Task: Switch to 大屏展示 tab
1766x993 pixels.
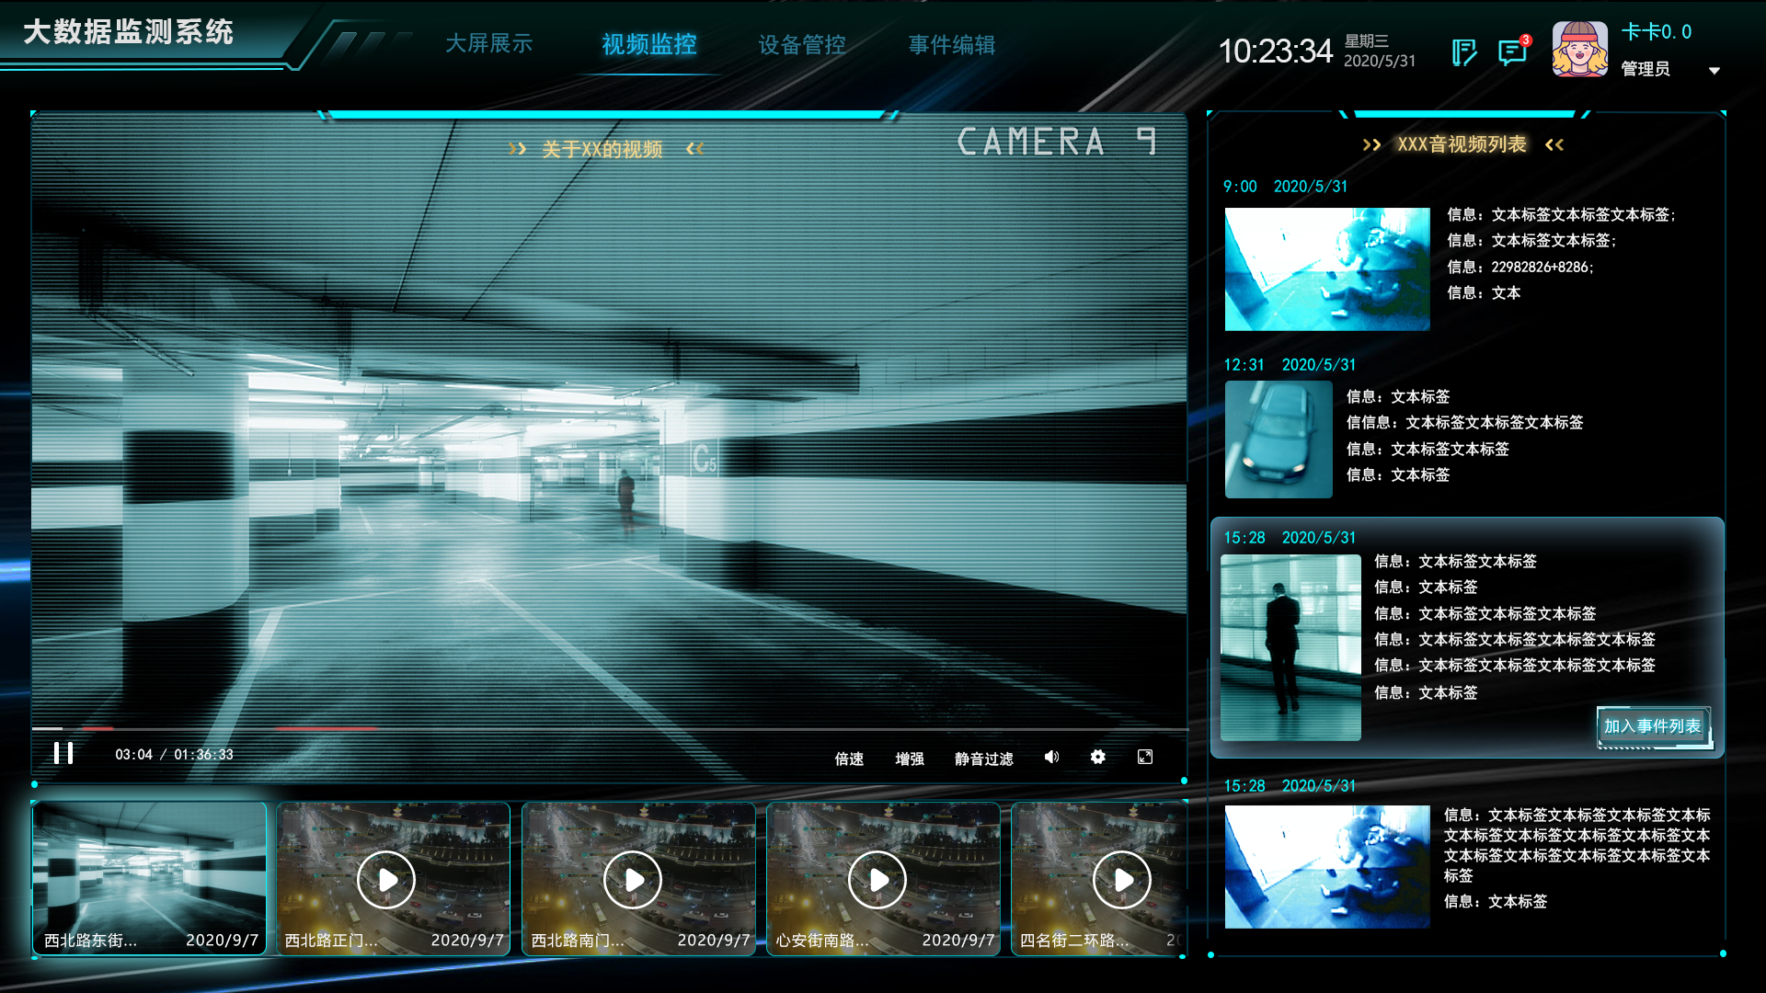Action: [488, 44]
